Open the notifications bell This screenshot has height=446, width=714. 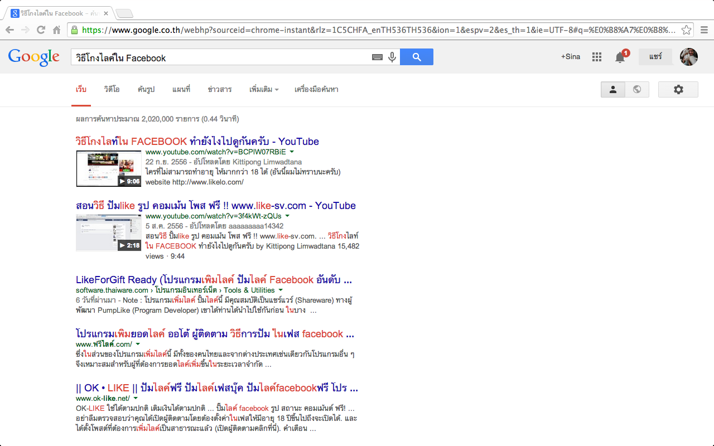pyautogui.click(x=620, y=57)
